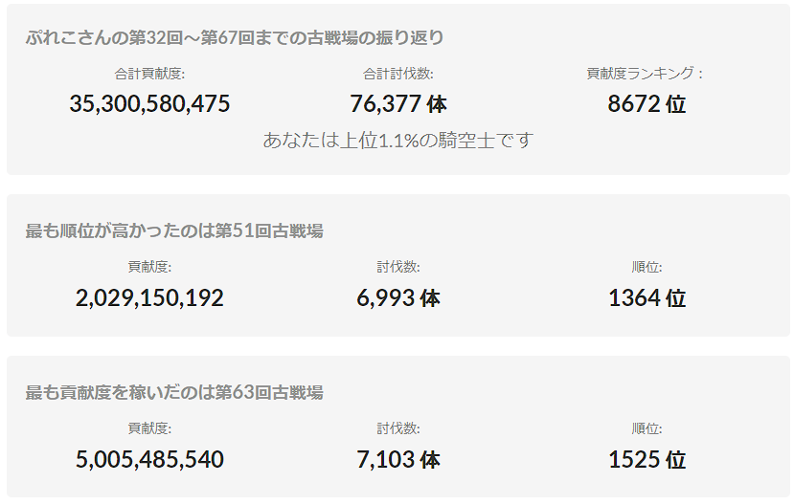Click the heading about 第32回～第67回 古戦場の振り返り
The height and width of the screenshot is (504, 794).
click(235, 38)
